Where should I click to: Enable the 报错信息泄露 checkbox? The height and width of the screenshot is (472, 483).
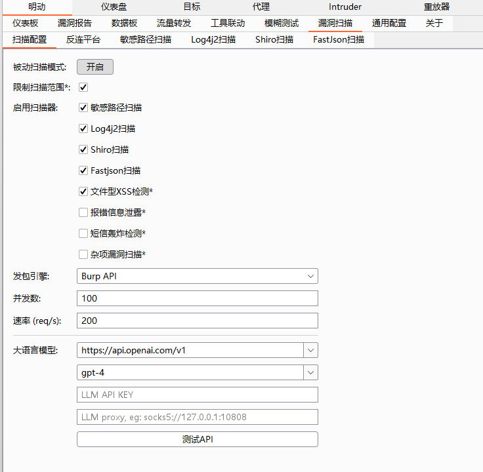pos(83,212)
